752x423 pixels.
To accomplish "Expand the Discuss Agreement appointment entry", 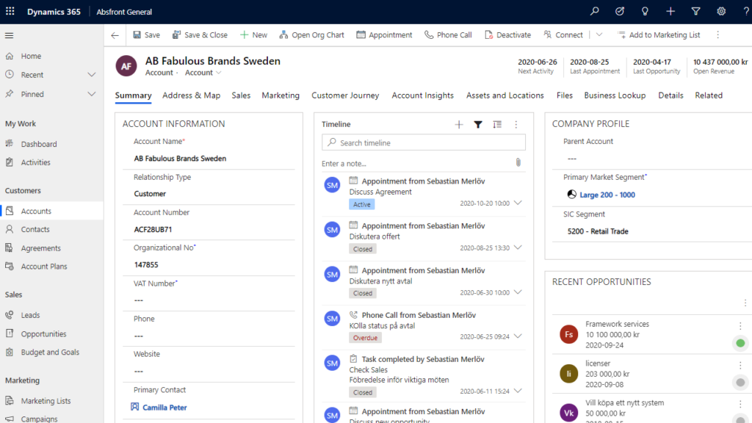I will tap(518, 203).
